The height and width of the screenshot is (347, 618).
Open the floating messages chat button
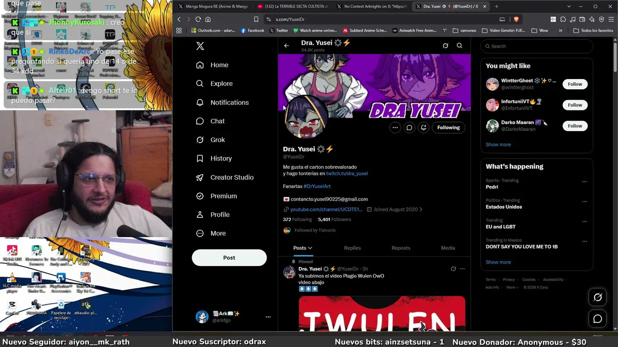pos(598,319)
